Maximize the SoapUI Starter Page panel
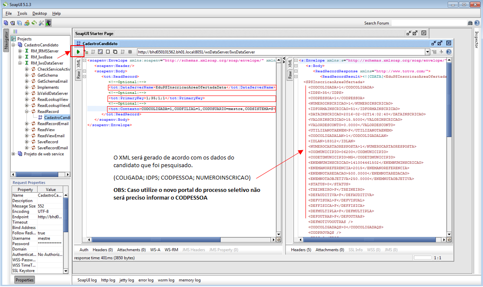Viewport: 483px width, 287px height. coord(415,33)
